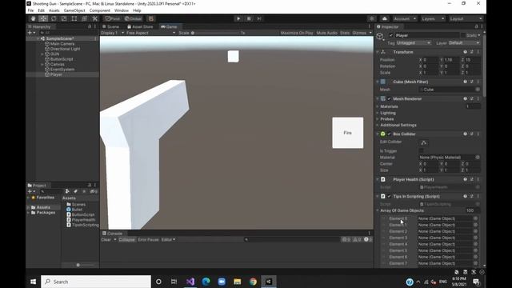Viewport: 512px width, 288px height.
Task: Click the Pause button
Action: click(249, 18)
